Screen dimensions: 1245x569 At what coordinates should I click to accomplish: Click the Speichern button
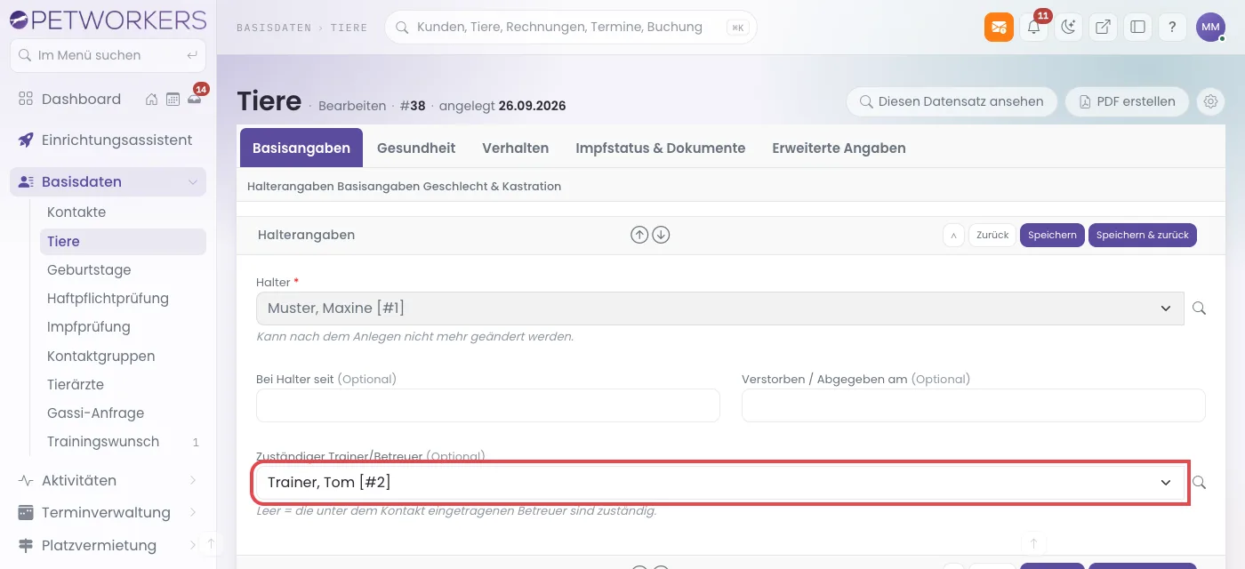click(1052, 235)
